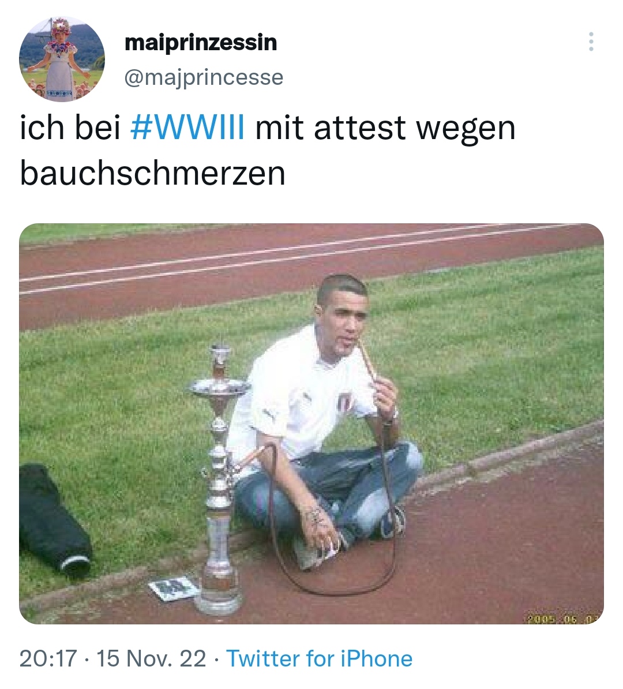Click the word bauchschmerzen in tweet text
Image resolution: width=623 pixels, height=689 pixels.
pos(153,173)
